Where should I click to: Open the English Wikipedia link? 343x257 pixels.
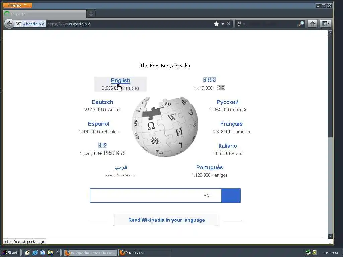click(121, 80)
